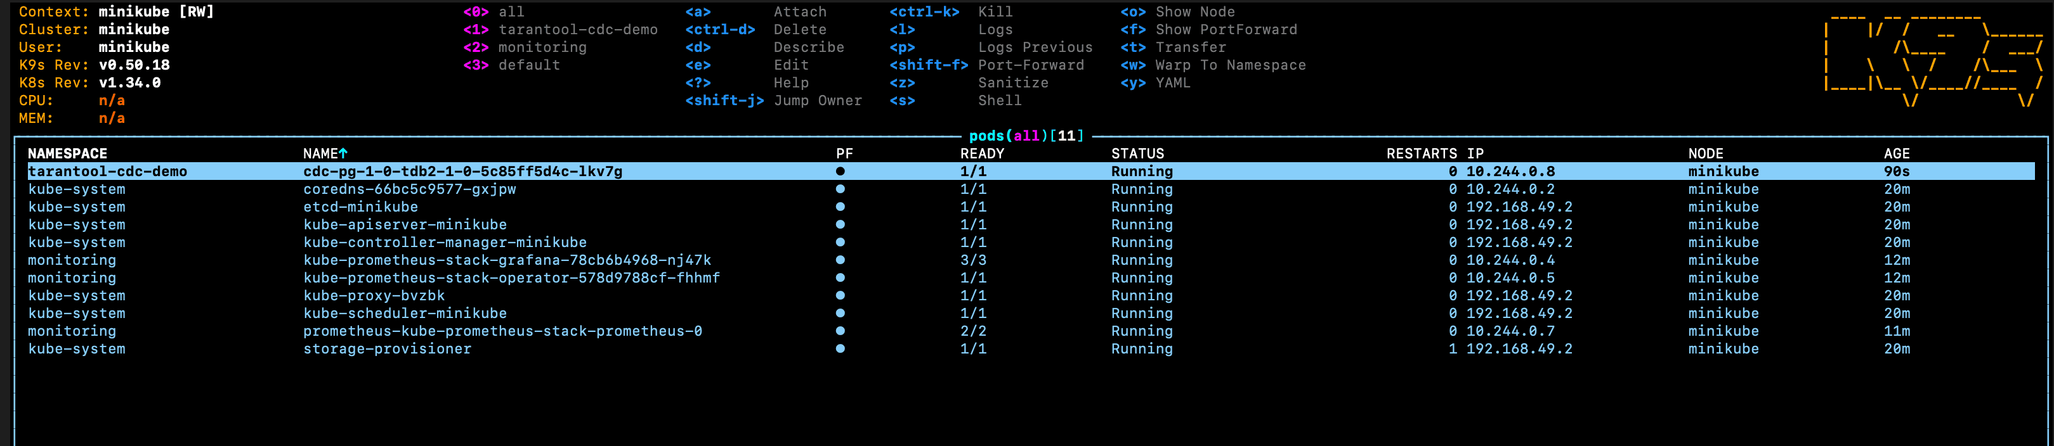The image size is (2054, 446).
Task: Select the cdc-pg-1-0-tdb2 pod row
Action: [x=1030, y=171]
